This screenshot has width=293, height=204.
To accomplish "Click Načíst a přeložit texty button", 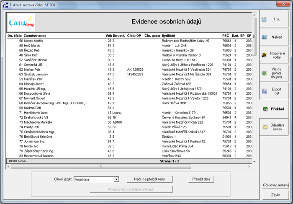I will (149, 179).
